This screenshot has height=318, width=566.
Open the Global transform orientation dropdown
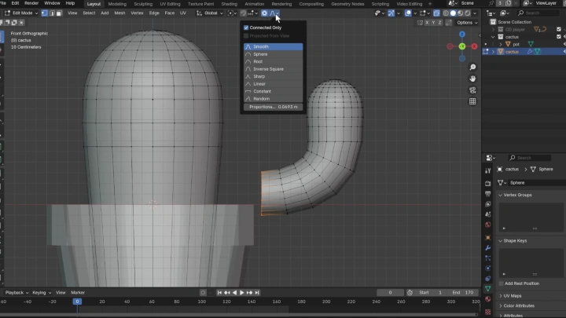coord(210,13)
